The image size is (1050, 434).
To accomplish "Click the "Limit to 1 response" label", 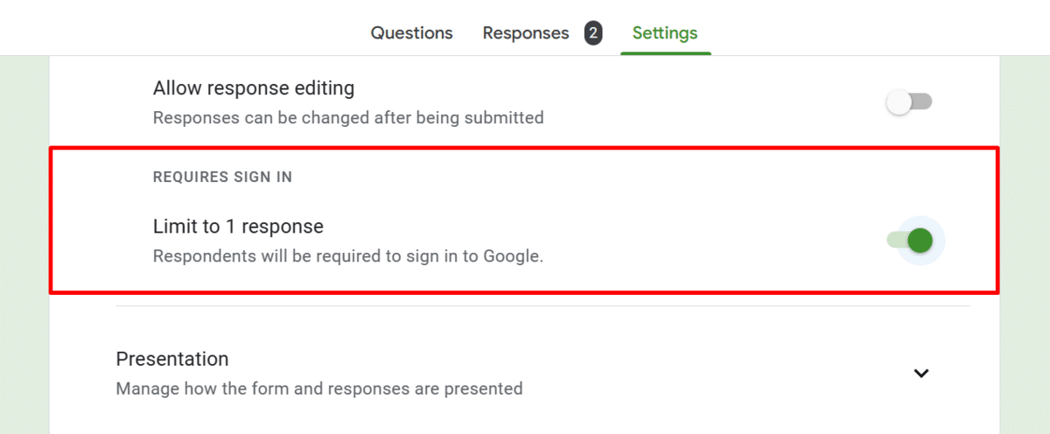I will (x=238, y=227).
